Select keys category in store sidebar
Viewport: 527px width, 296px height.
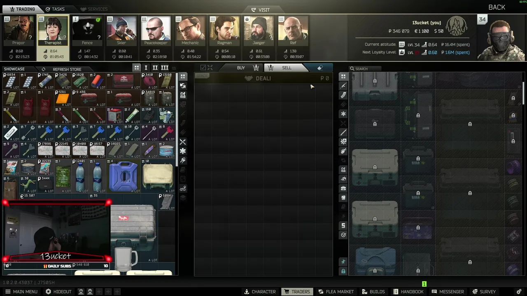pyautogui.click(x=183, y=160)
